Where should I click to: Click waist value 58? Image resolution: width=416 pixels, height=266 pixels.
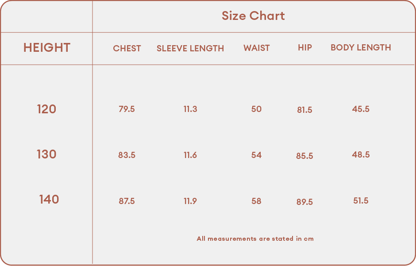[x=256, y=201]
